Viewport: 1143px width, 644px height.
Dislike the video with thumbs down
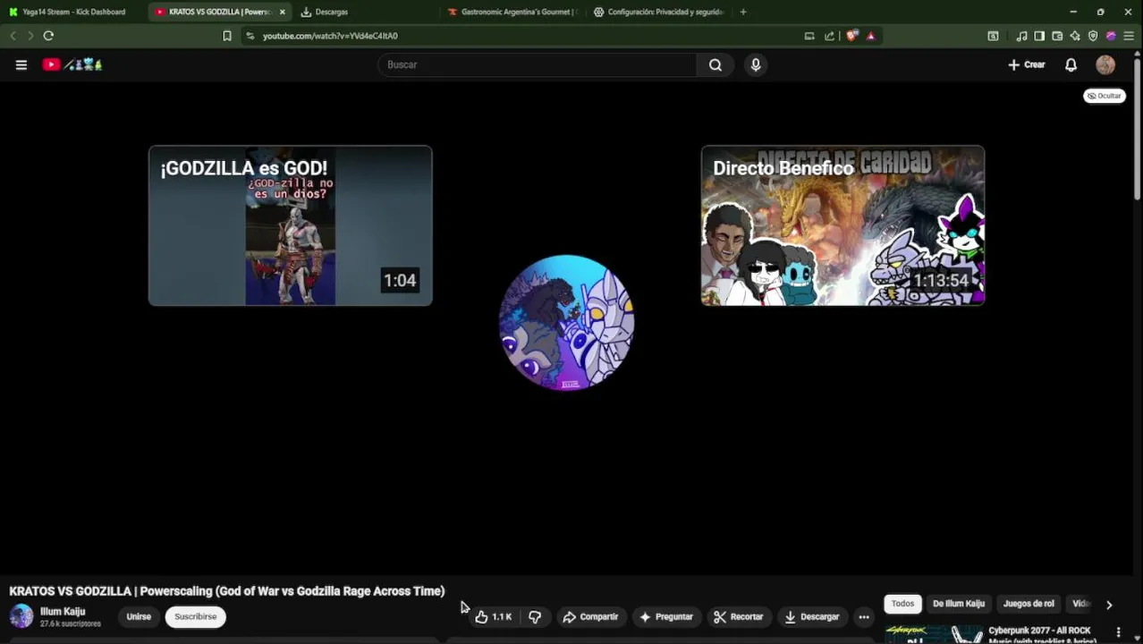point(535,616)
